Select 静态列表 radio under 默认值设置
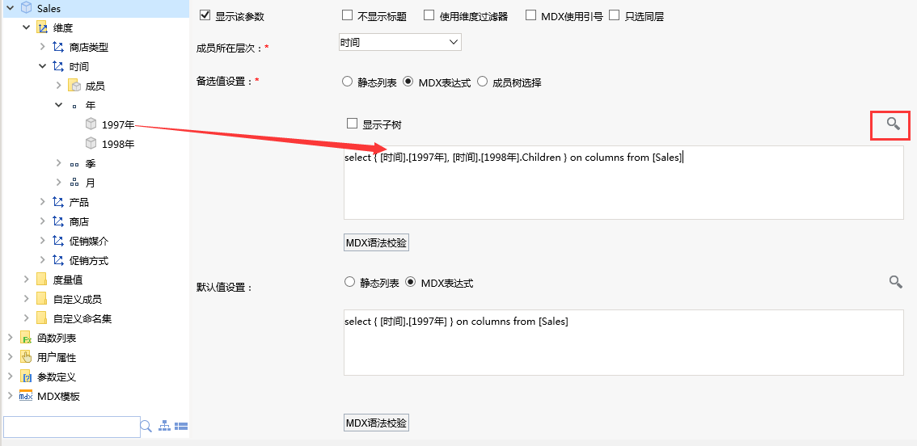The height and width of the screenshot is (446, 917). [349, 282]
